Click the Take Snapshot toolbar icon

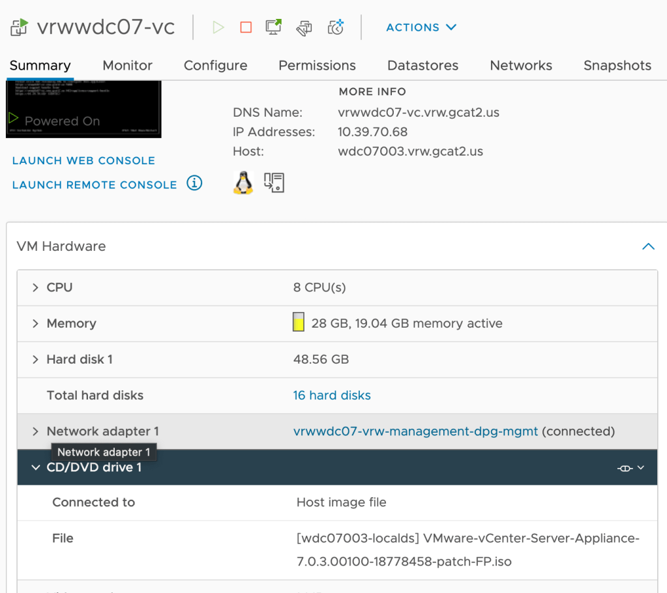[336, 27]
